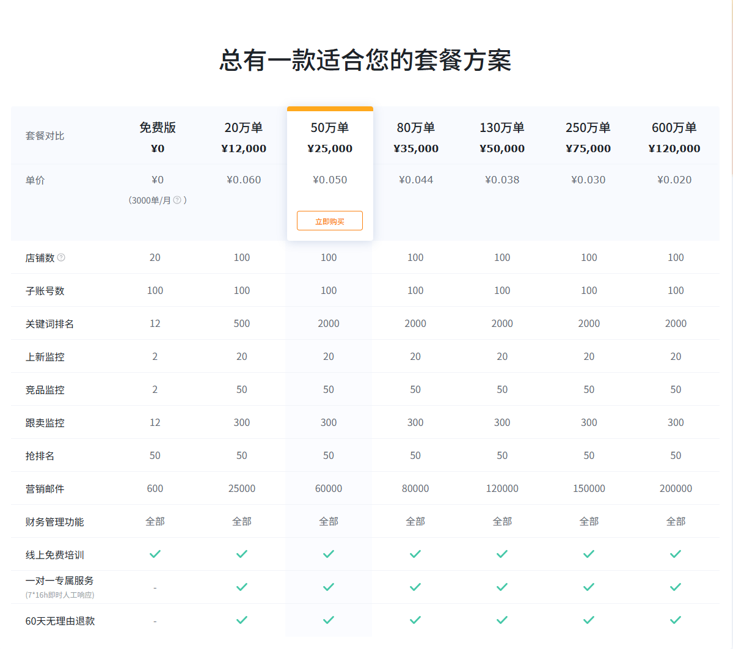
Task: Click the ¥50,000 price
Action: pos(502,148)
